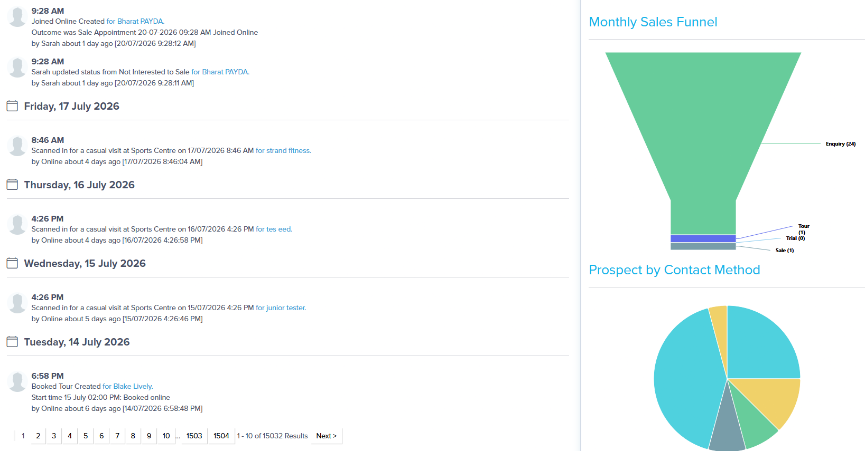Click calendar icon beside Friday, 17 July 2026

[12, 106]
